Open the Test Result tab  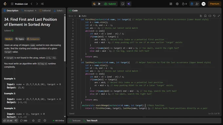[x=91, y=121]
